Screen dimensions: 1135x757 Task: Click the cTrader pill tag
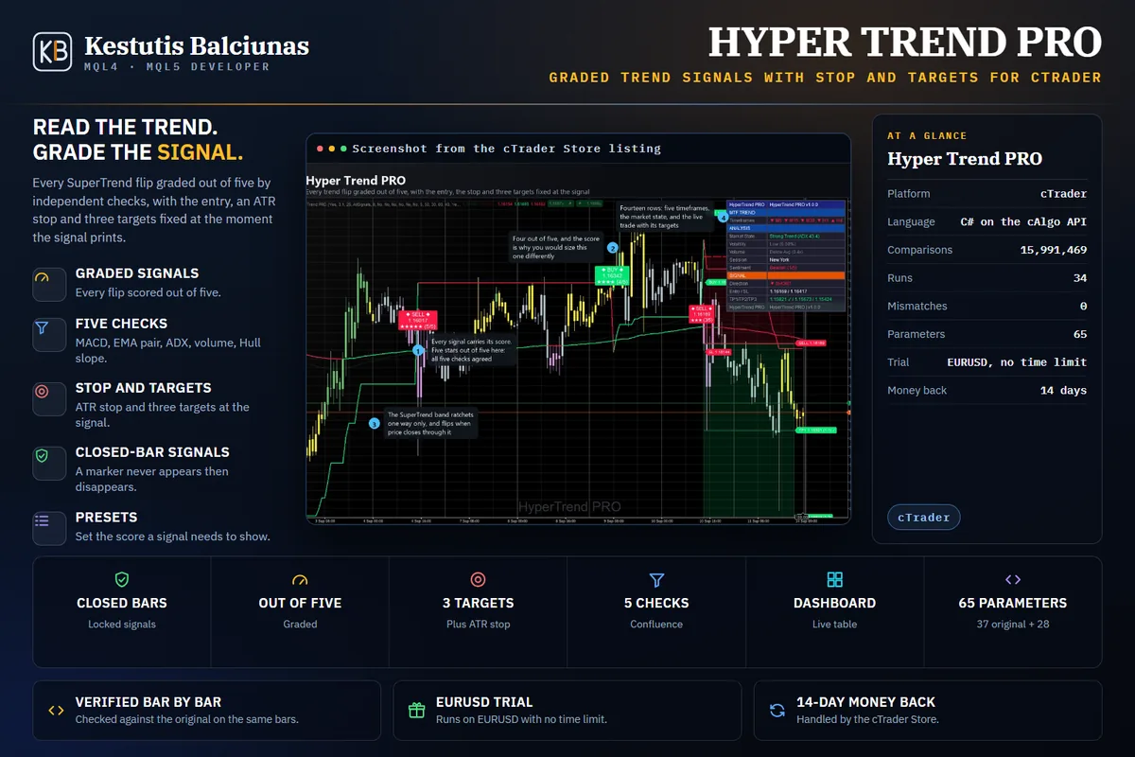(x=924, y=518)
